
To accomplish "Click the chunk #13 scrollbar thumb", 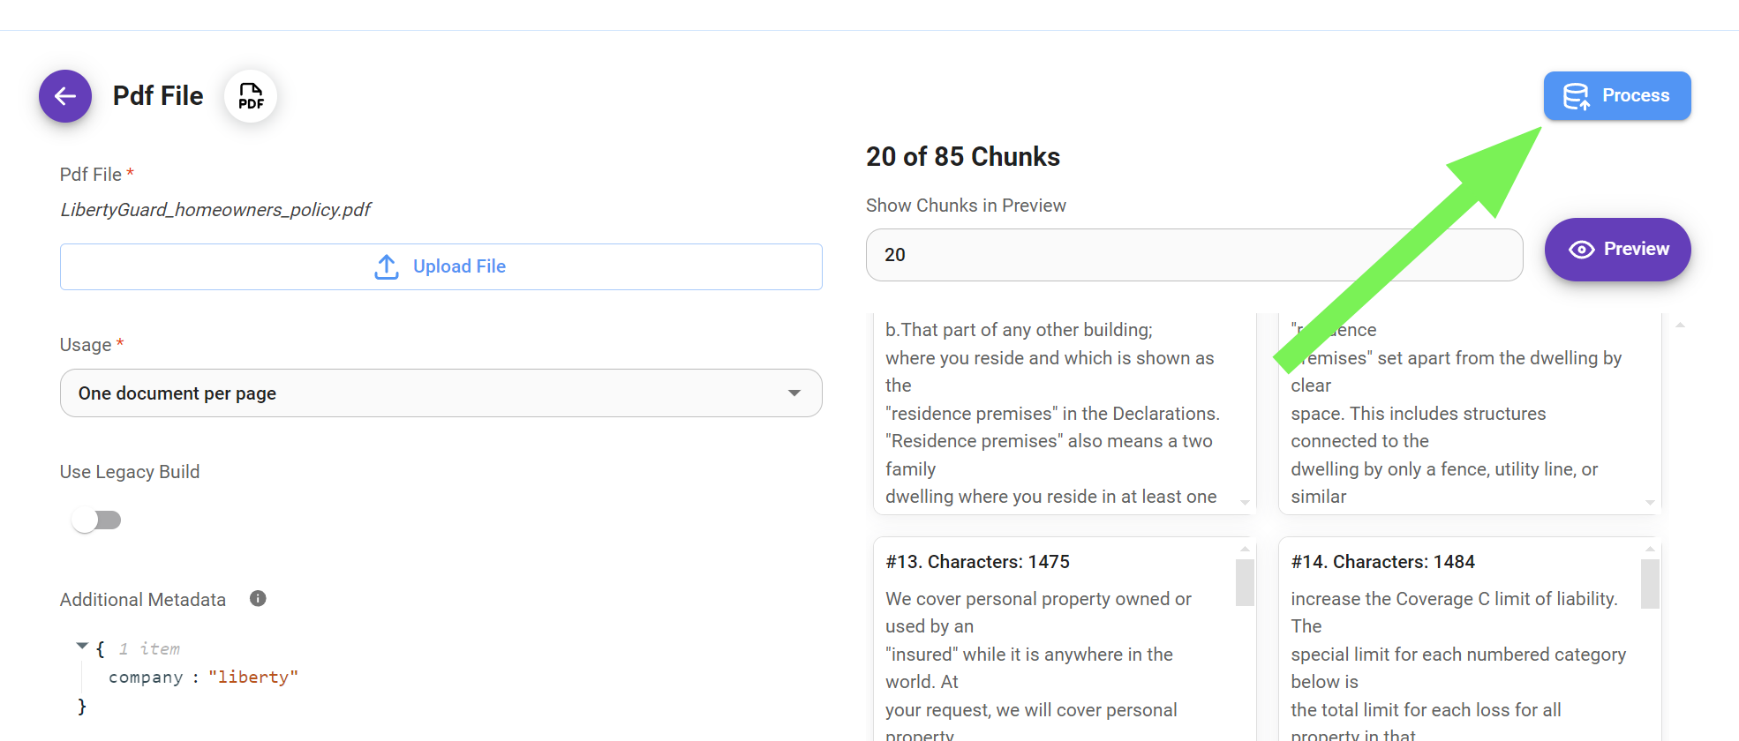I will pyautogui.click(x=1245, y=583).
